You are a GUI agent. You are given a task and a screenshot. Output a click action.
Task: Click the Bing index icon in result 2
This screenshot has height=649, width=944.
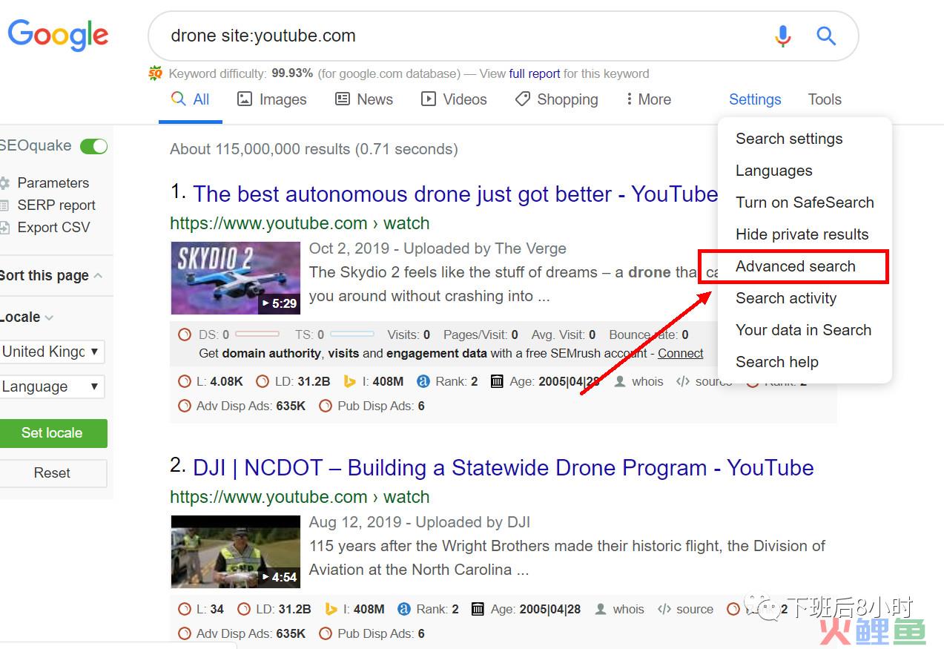[x=331, y=609]
